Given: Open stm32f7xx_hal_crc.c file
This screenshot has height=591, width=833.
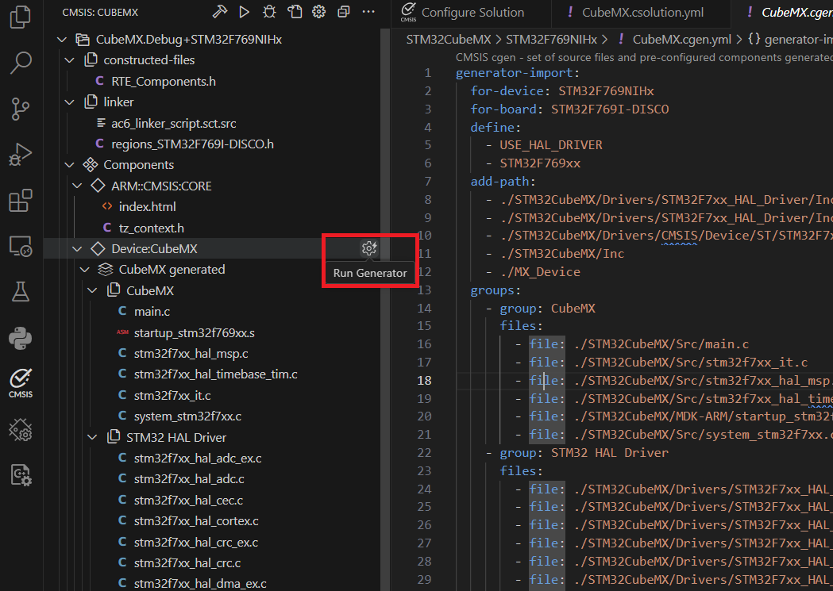Looking at the screenshot, I should coord(187,563).
